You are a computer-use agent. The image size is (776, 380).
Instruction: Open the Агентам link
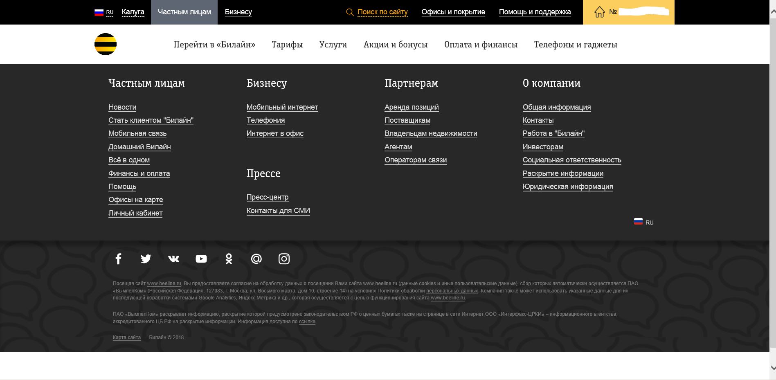point(398,147)
